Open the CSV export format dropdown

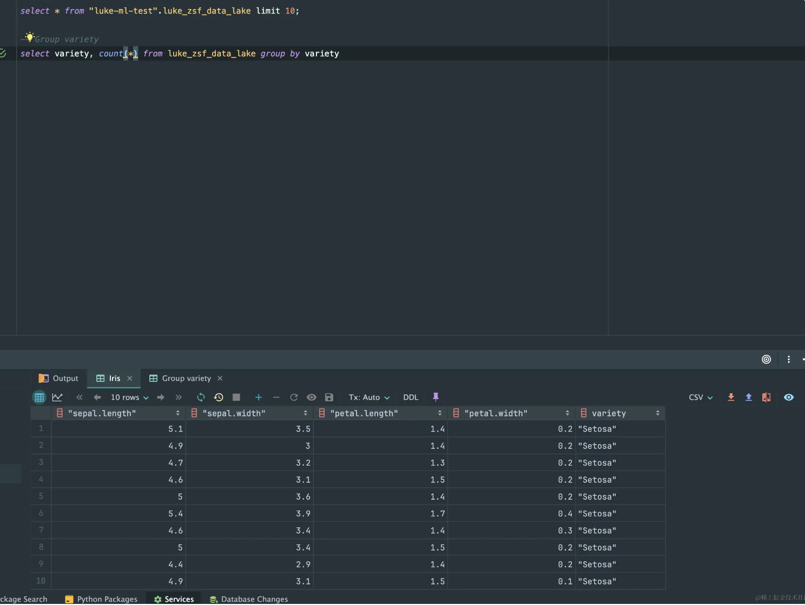point(701,398)
